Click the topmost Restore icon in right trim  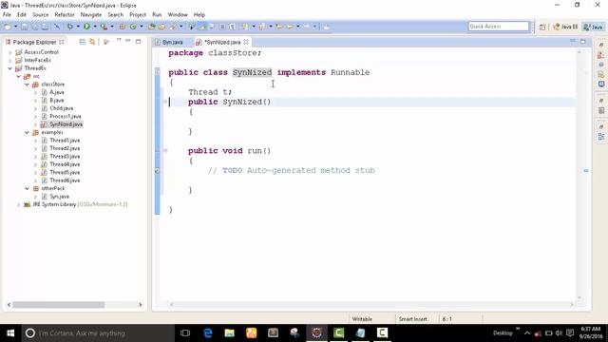(601, 45)
